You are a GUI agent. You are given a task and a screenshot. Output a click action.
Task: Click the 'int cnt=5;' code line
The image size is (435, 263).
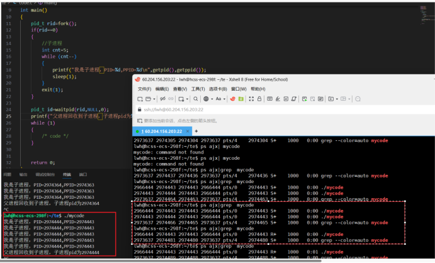pos(55,50)
